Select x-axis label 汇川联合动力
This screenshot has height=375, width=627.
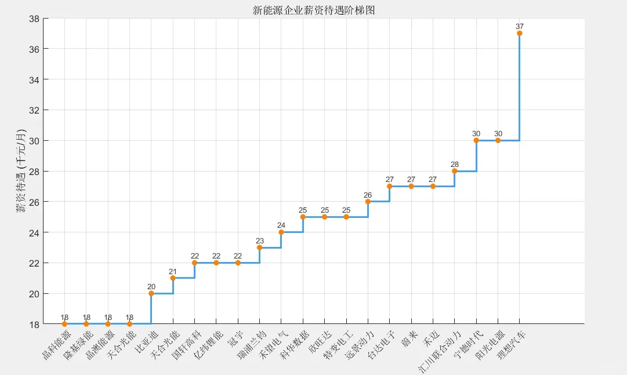coord(440,351)
